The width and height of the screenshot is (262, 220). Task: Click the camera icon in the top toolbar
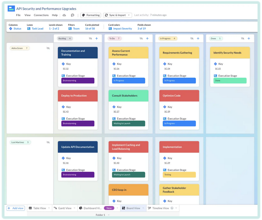(x=64, y=15)
